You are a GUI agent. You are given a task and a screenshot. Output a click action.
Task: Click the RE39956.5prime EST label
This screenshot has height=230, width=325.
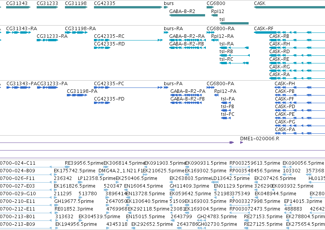click(84, 163)
